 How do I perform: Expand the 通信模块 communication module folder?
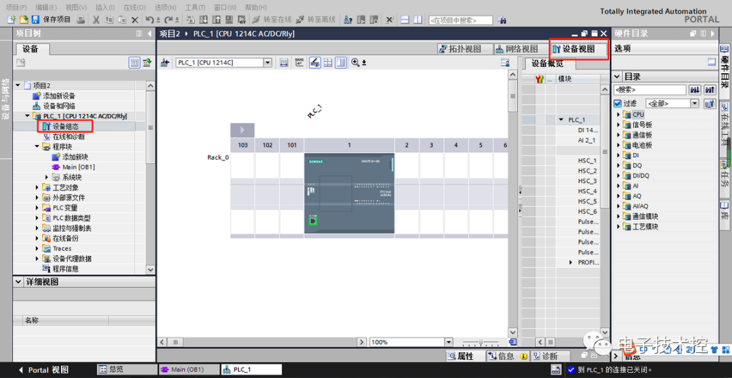[x=618, y=217]
